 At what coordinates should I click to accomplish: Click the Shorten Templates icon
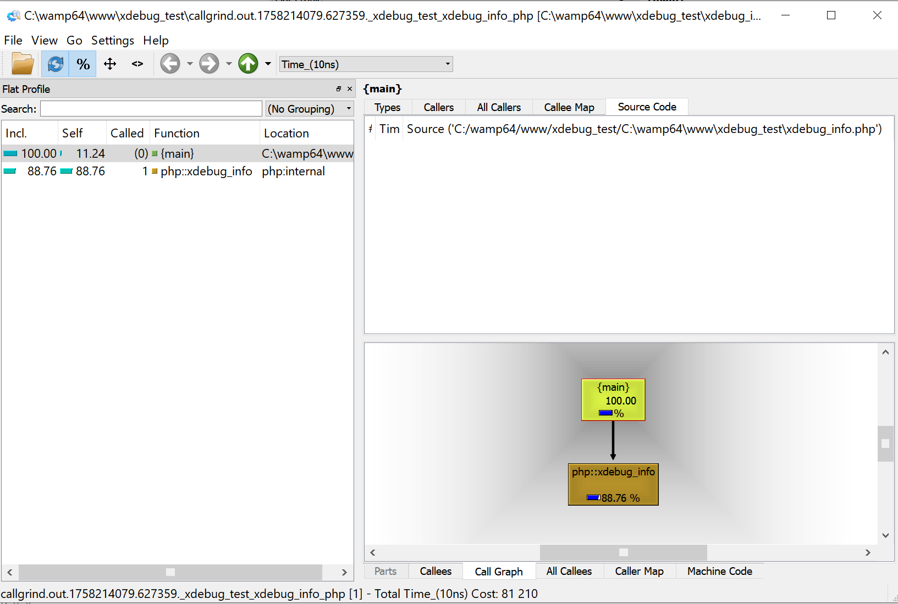pos(137,64)
